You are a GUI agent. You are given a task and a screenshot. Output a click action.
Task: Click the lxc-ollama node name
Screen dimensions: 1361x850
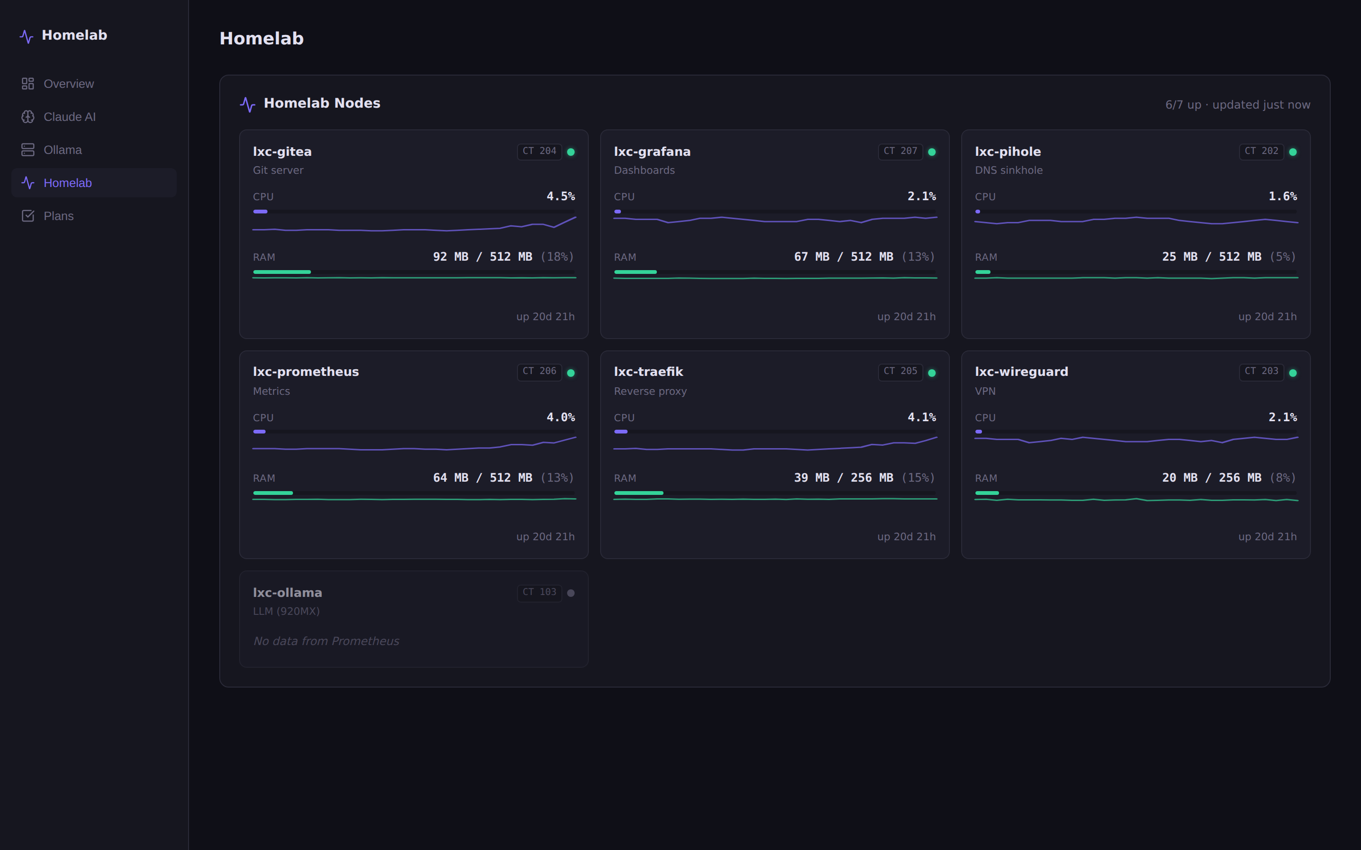pos(287,593)
